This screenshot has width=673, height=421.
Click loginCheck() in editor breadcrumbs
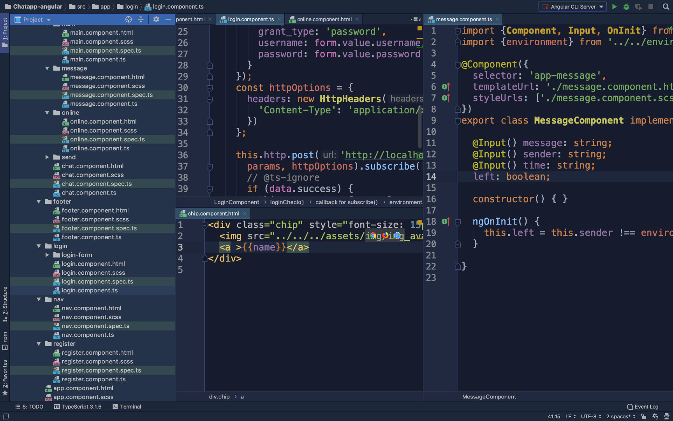tap(287, 202)
